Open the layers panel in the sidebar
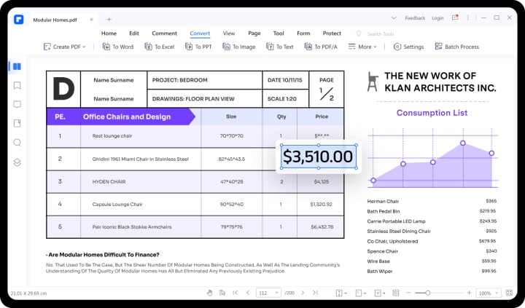The image size is (525, 308). (17, 162)
